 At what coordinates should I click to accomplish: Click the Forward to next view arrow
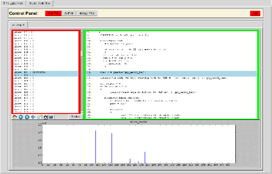(x=27, y=117)
